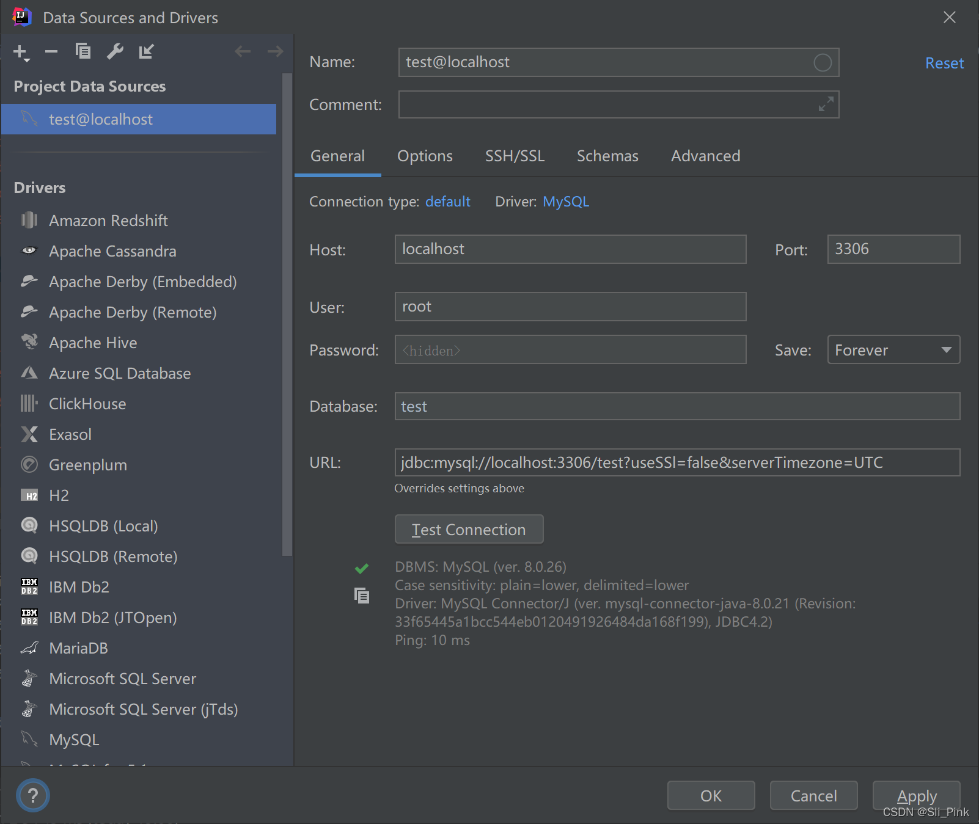Open driver settings with the wrench icon

(115, 51)
